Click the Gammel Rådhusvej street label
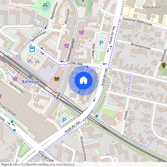This screenshot has height=167, width=167. (137, 22)
